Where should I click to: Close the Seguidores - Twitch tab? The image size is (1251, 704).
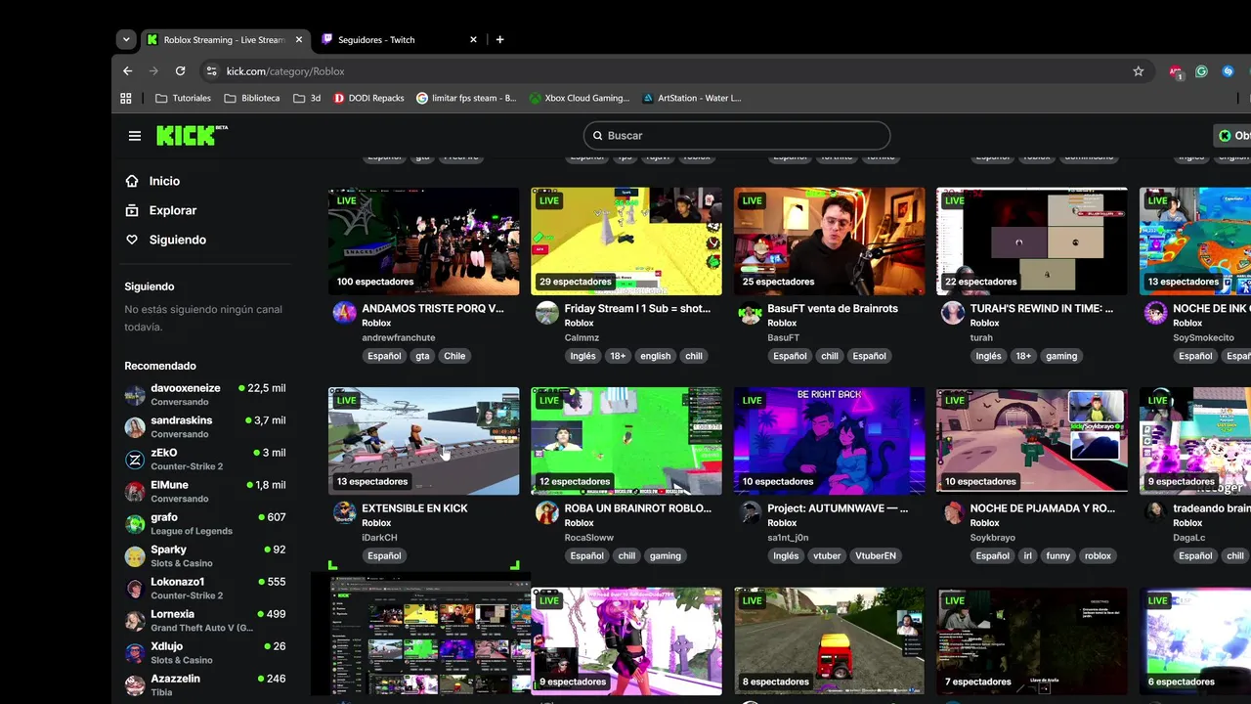tap(473, 40)
